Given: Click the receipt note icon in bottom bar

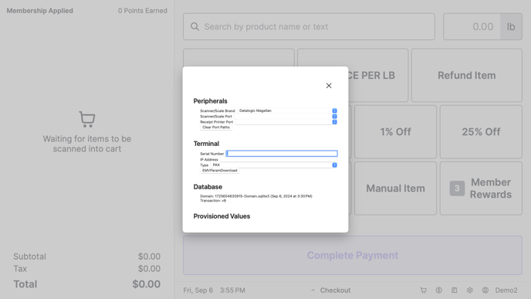Looking at the screenshot, I should (454, 291).
